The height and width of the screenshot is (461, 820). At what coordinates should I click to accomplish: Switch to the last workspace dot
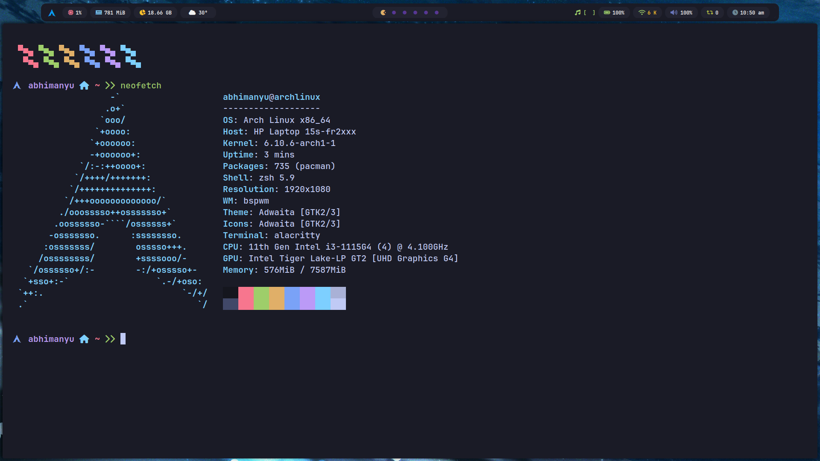click(x=436, y=13)
